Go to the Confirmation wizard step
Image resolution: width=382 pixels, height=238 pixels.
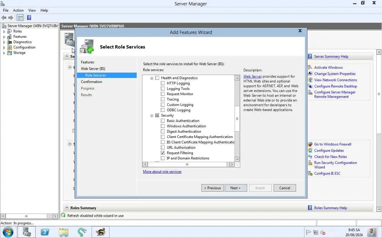[91, 82]
